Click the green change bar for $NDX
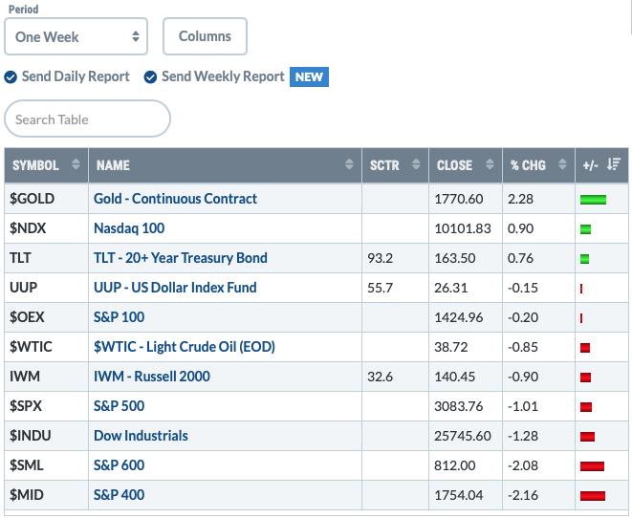The width and height of the screenshot is (632, 518). (x=585, y=229)
